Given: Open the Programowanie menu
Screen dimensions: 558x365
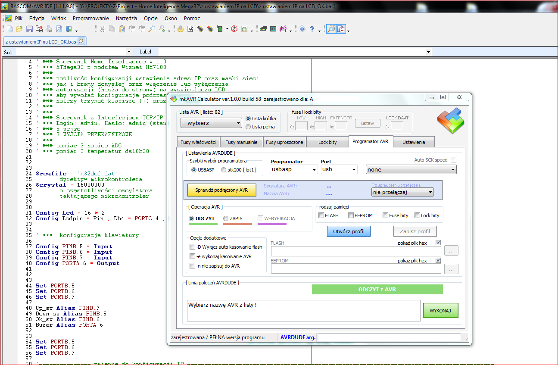Looking at the screenshot, I should click(x=91, y=19).
